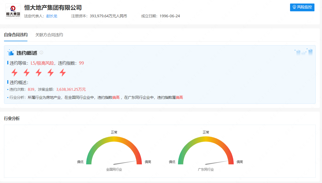Select the 自身合同违约 tab

(16, 35)
